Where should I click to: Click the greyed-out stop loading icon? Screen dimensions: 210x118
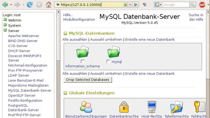point(39,5)
